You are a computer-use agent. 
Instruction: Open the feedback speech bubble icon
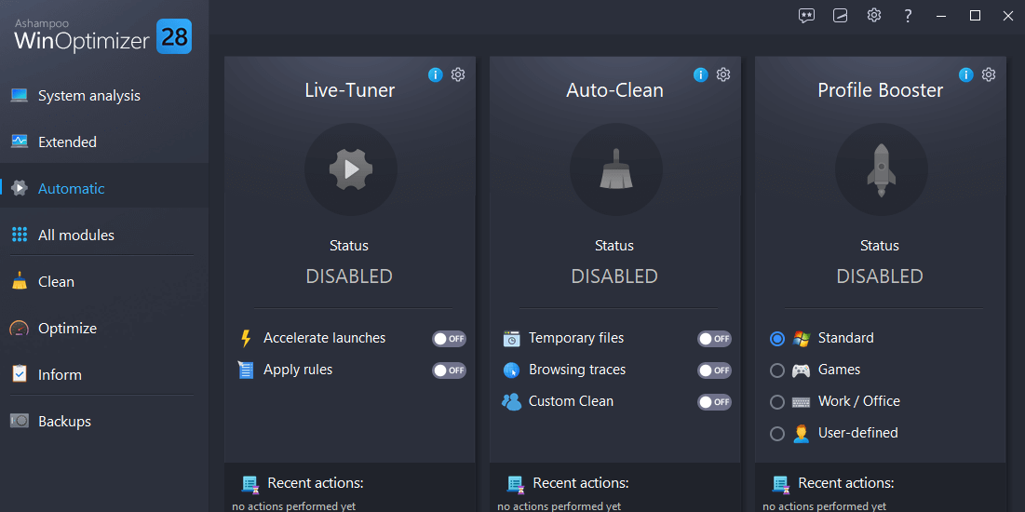tap(806, 16)
